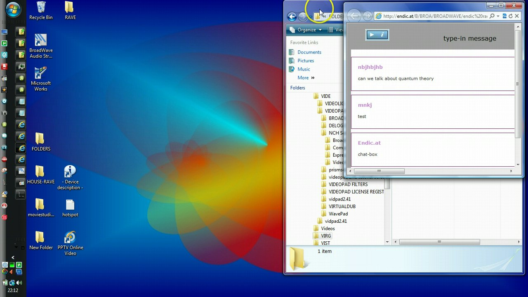Open Pictures in Favorite Links

click(x=302, y=61)
